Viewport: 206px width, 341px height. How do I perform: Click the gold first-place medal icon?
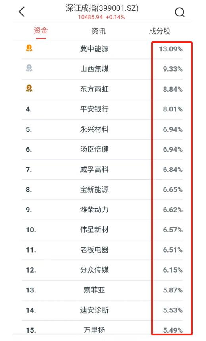click(x=29, y=48)
